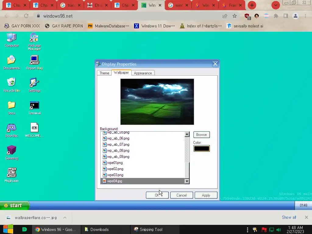
Task: Click the Chrome reload page icon
Action: 26,16
